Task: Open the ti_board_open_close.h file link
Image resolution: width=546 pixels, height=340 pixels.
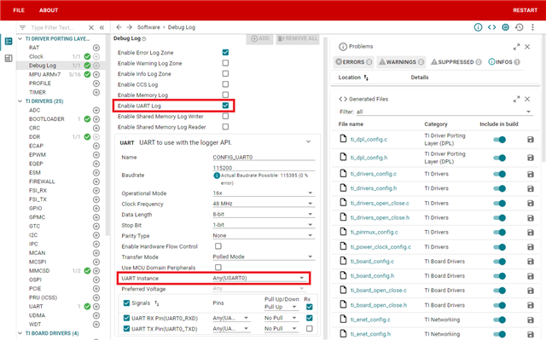Action: tap(379, 305)
